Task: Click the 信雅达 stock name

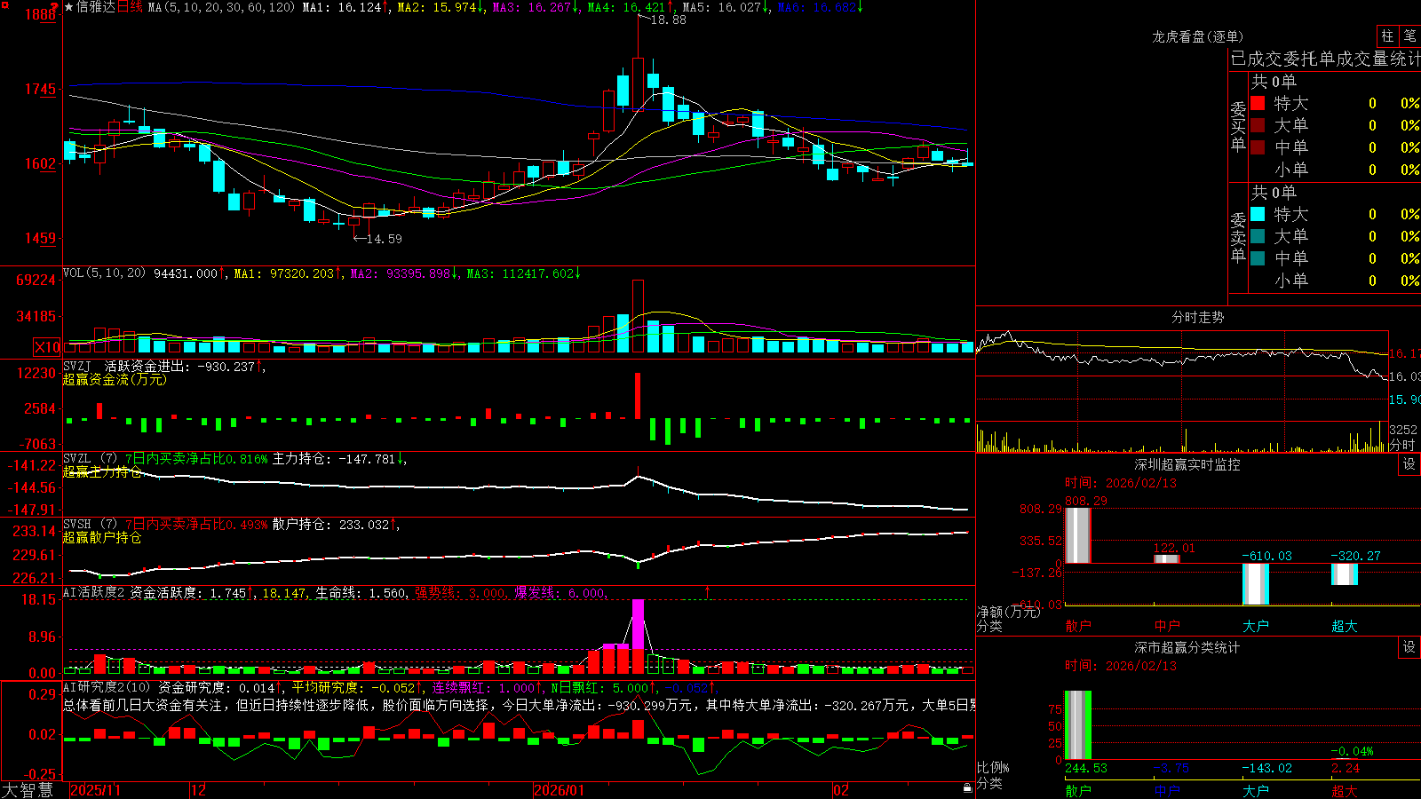Action: coord(96,7)
